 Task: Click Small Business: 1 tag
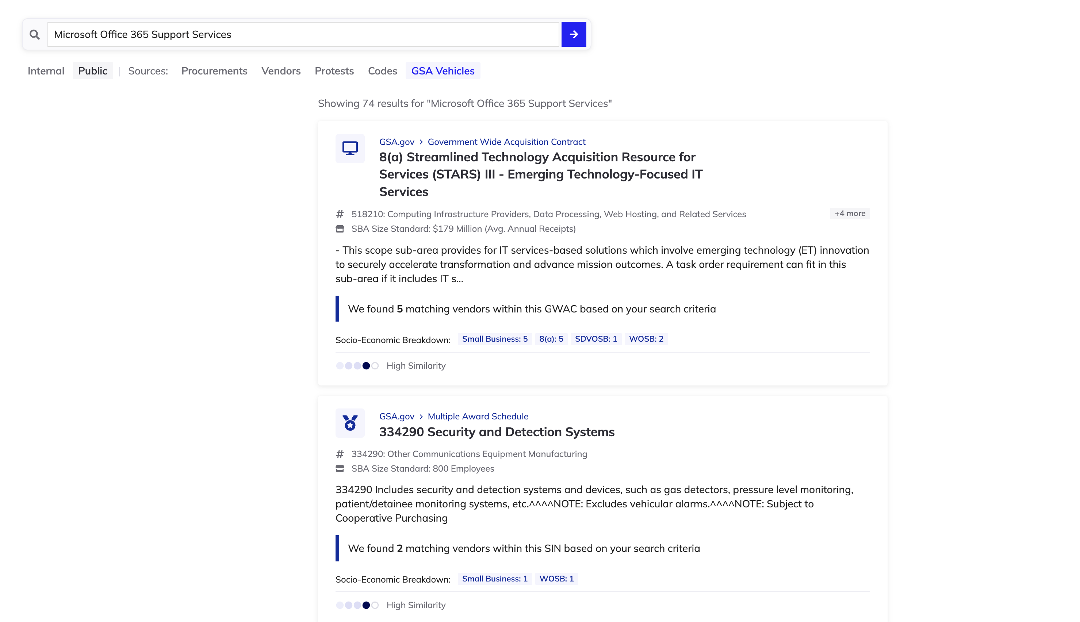tap(495, 579)
